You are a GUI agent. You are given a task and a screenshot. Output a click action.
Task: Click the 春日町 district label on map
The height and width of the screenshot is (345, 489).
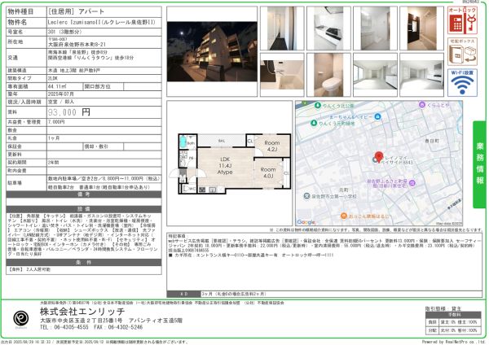[432, 141]
